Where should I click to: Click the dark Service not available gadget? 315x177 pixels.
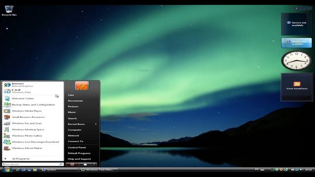[x=296, y=24]
